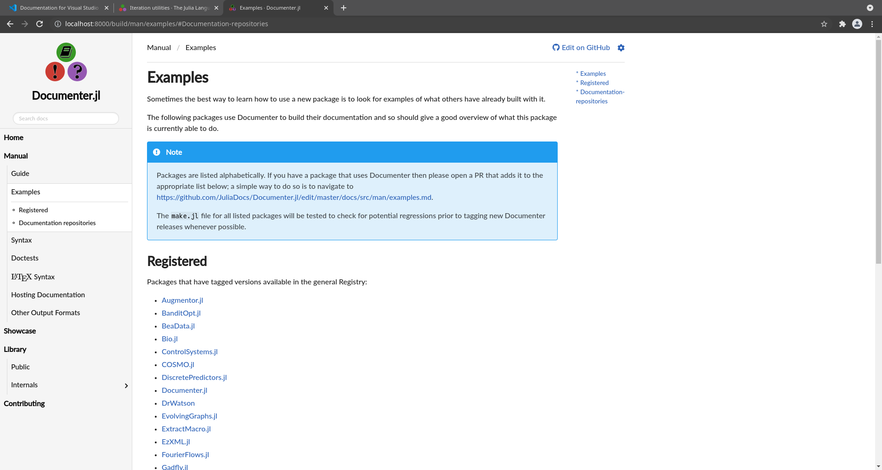Close the Documentation for Visual Studio tab
Viewport: 882px width, 470px height.
coord(107,8)
